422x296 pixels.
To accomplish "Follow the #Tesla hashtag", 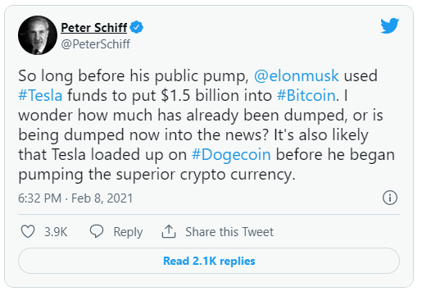I will [x=40, y=95].
